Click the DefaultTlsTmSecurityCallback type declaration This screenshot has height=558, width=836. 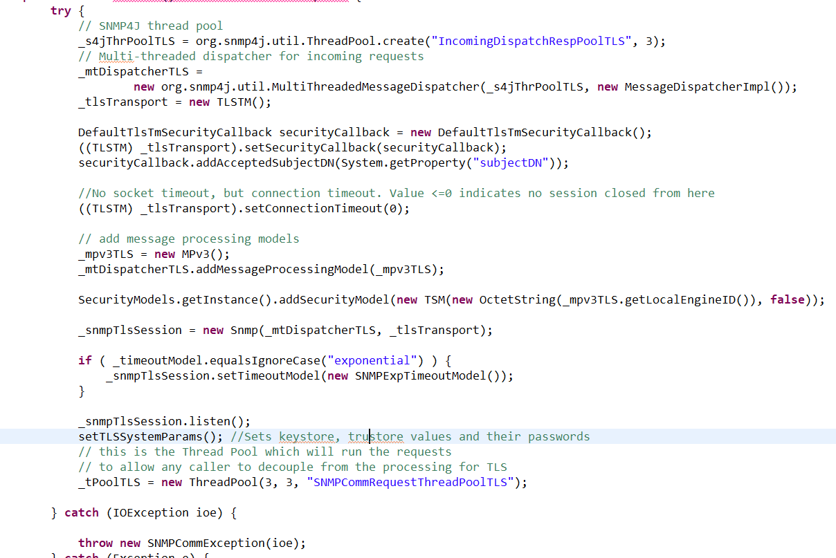click(175, 132)
